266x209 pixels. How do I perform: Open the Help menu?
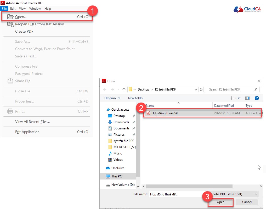click(x=48, y=8)
